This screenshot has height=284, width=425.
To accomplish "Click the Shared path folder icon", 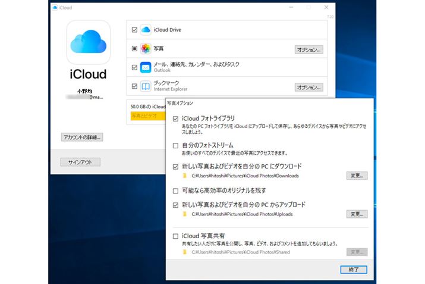I will point(185,252).
